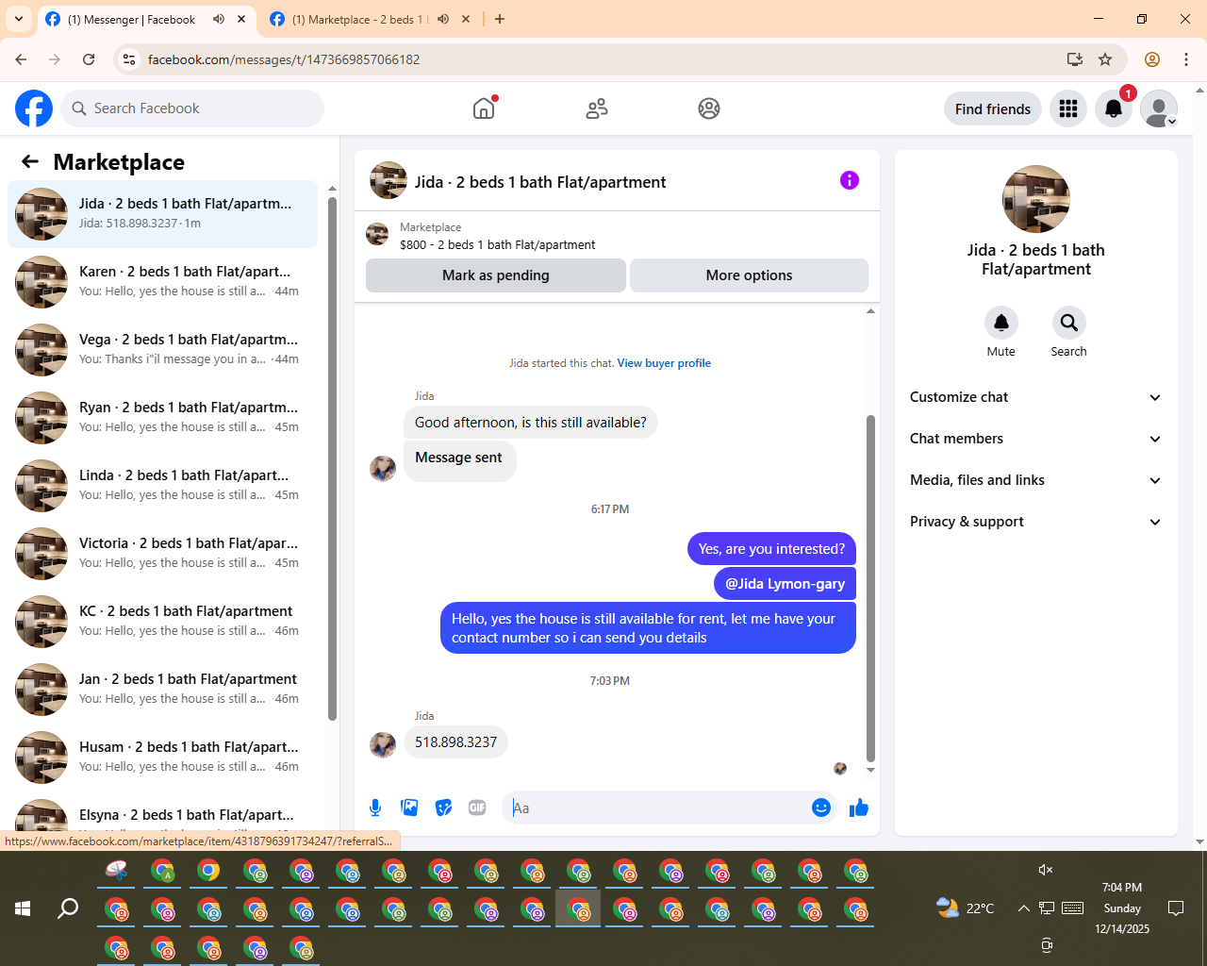1207x966 pixels.
Task: Open the Windows notification center
Action: tap(1176, 908)
